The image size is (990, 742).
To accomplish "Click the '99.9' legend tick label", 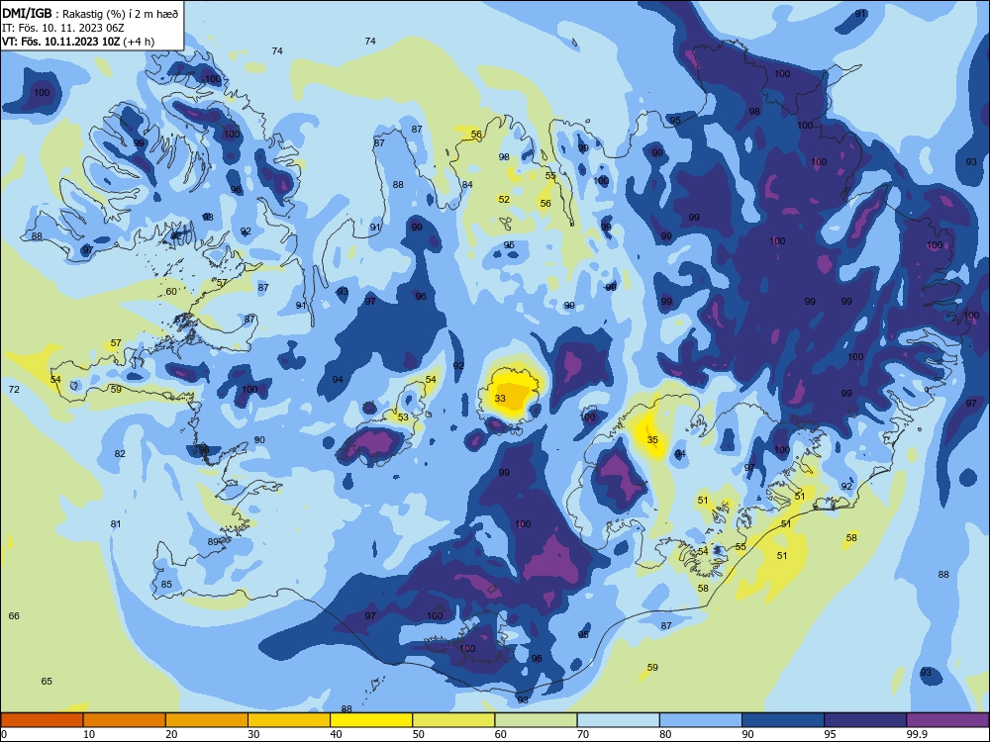I will tap(917, 734).
